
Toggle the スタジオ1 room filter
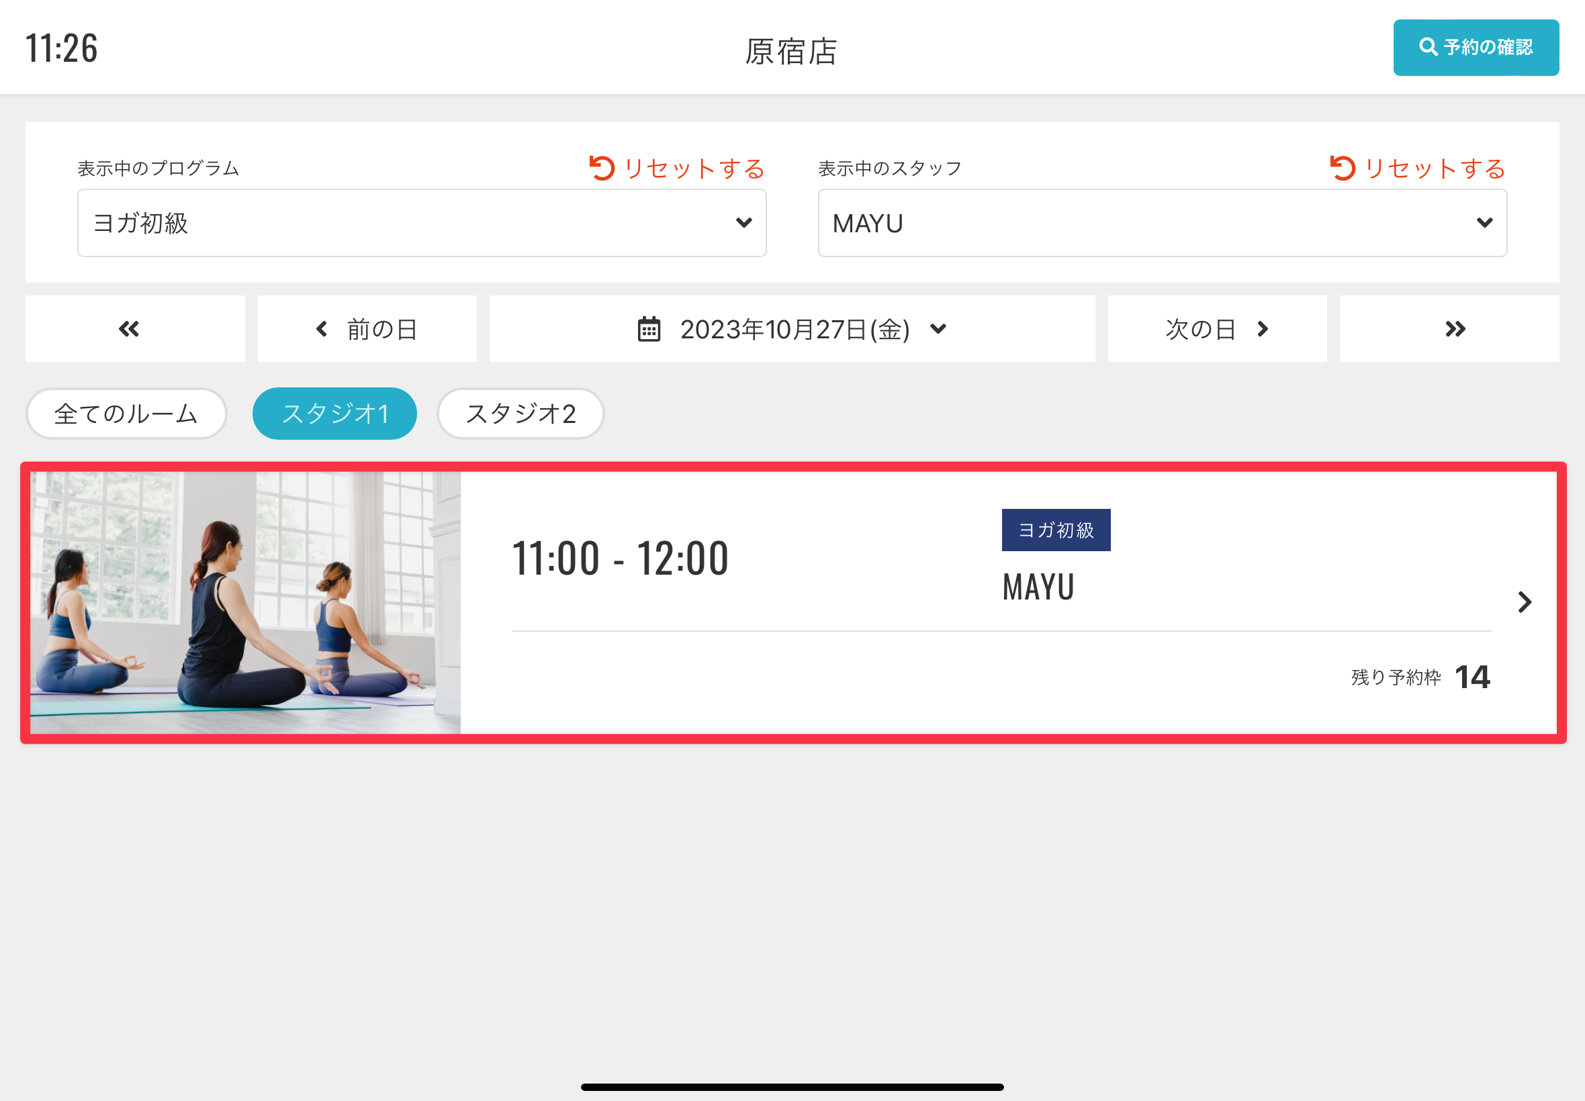334,414
